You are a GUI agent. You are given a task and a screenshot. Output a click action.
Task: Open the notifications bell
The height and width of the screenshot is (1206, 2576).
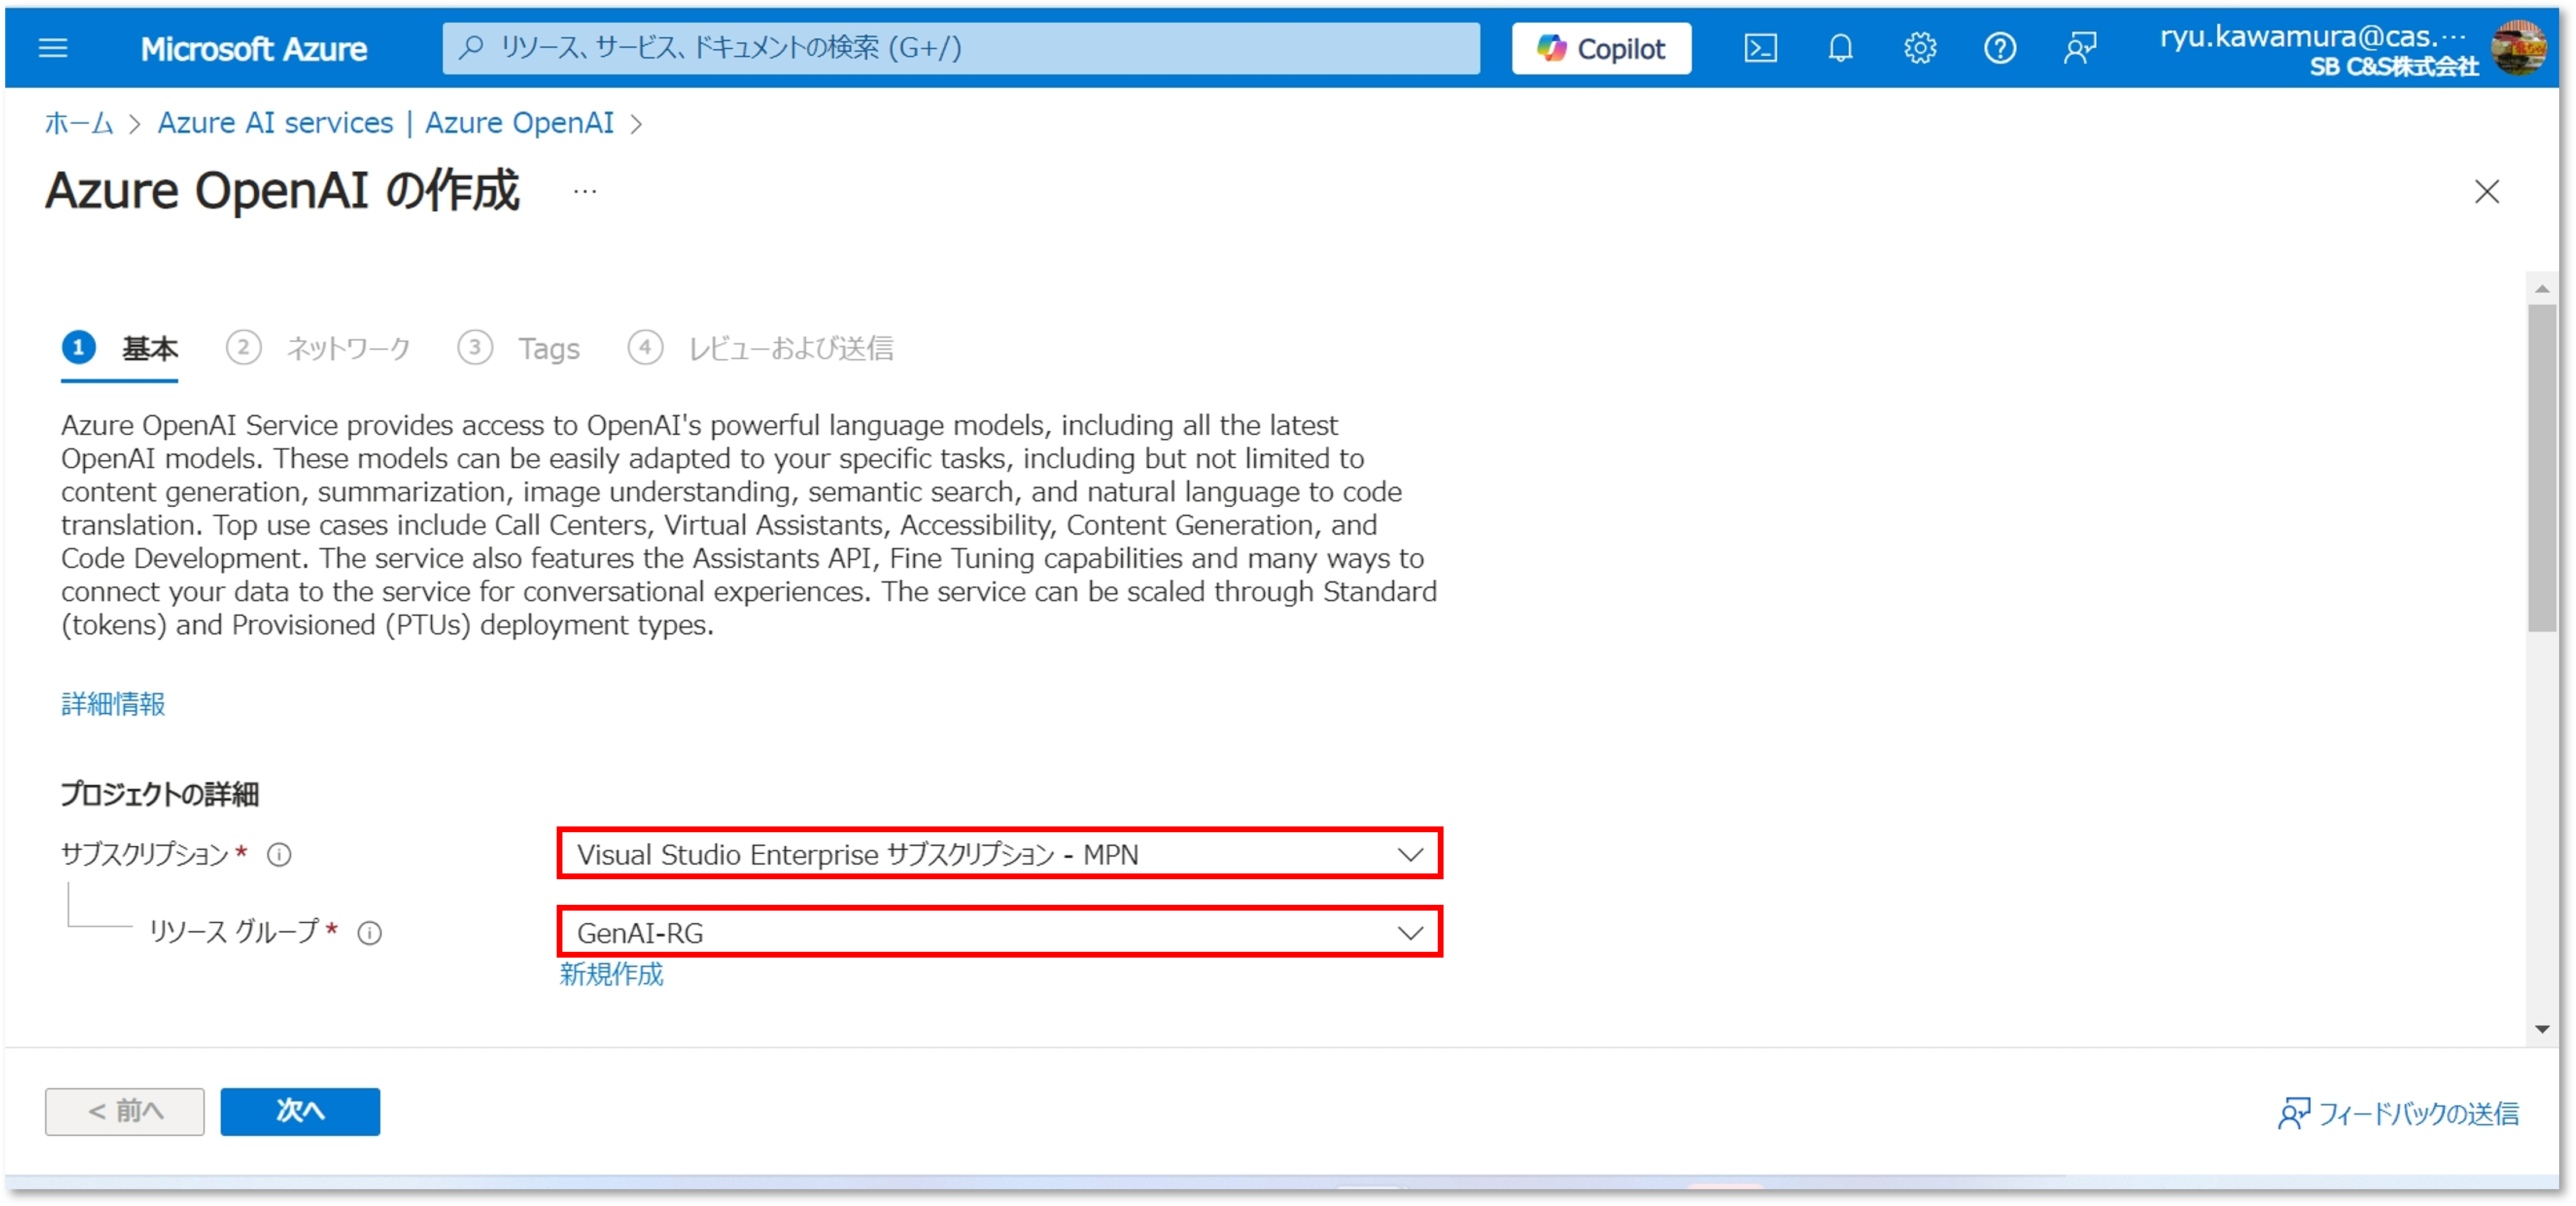(1840, 48)
